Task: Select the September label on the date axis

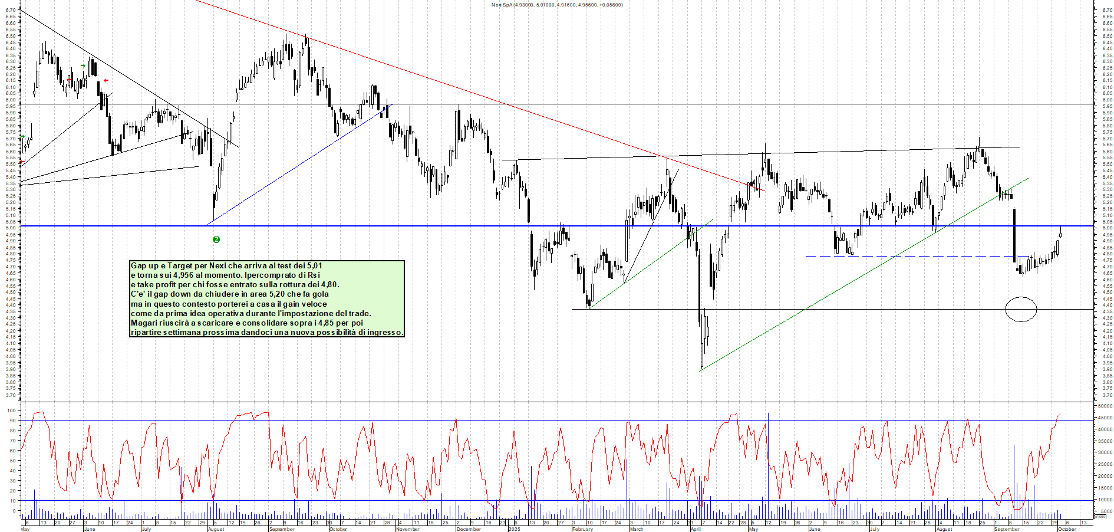Action: click(x=1007, y=529)
